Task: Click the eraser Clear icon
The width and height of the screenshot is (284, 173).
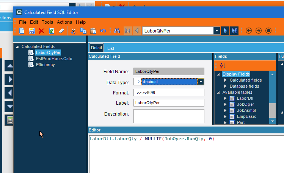Action: pos(61,31)
